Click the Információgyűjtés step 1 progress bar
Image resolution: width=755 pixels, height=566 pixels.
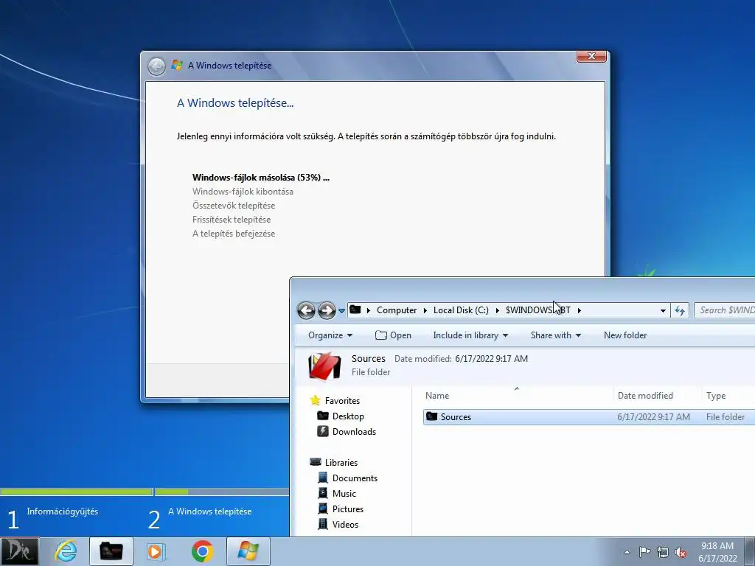pos(76,492)
